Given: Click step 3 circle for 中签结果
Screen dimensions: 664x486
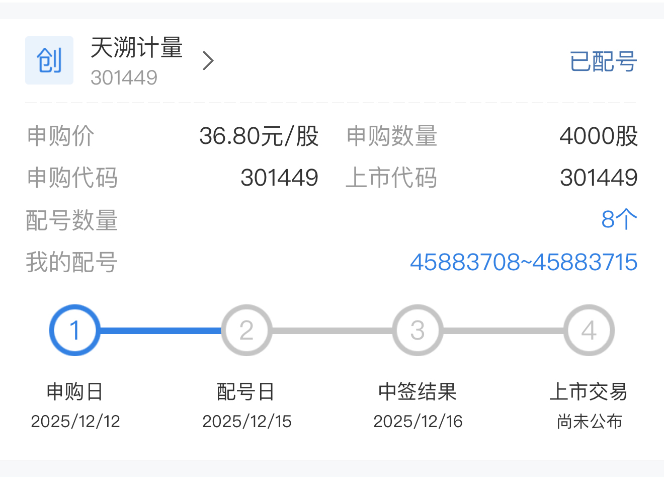Looking at the screenshot, I should pyautogui.click(x=418, y=331).
